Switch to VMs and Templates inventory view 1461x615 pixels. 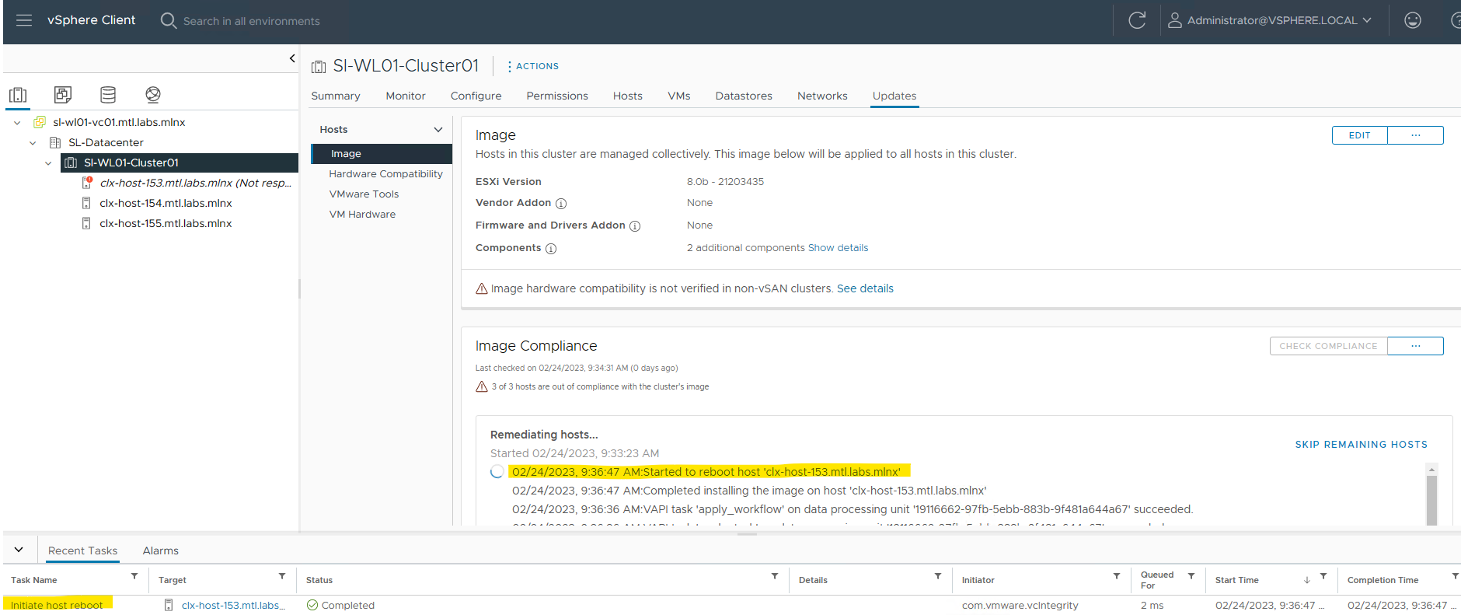[63, 95]
